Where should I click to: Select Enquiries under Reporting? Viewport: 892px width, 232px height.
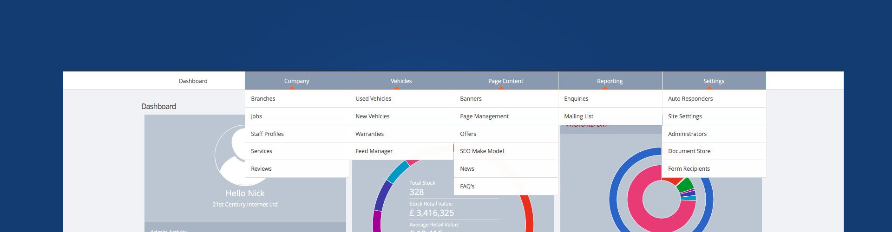point(610,99)
